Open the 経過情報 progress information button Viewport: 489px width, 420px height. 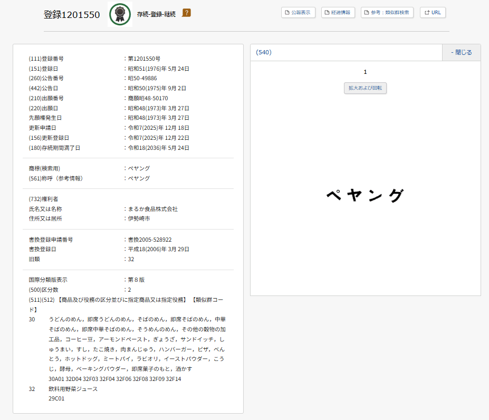click(x=338, y=13)
